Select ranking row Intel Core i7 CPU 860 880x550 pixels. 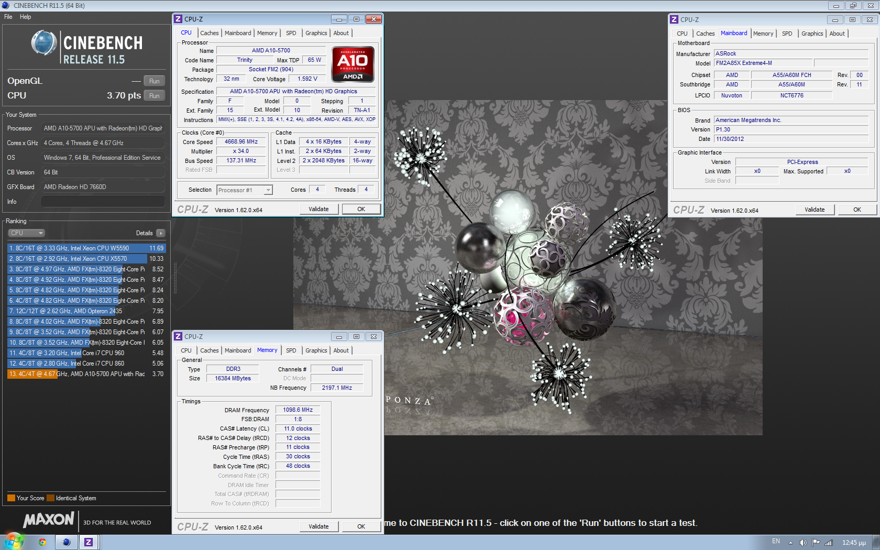tap(86, 364)
